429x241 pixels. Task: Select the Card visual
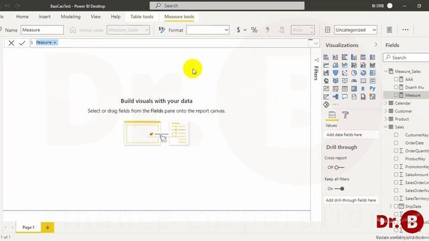(363, 81)
